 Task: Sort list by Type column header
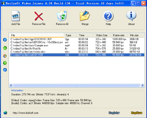point(70,35)
